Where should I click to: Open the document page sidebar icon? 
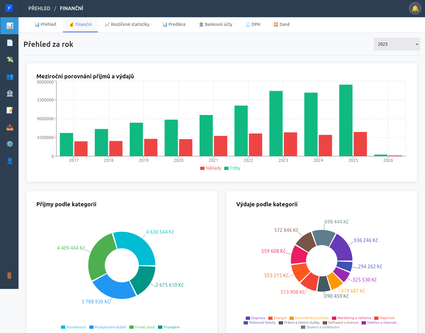pyautogui.click(x=10, y=43)
